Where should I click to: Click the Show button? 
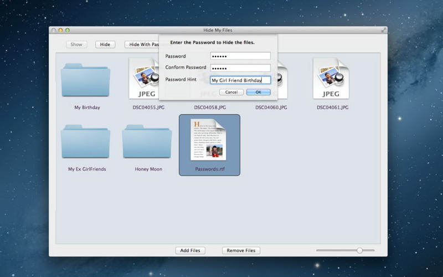(76, 44)
